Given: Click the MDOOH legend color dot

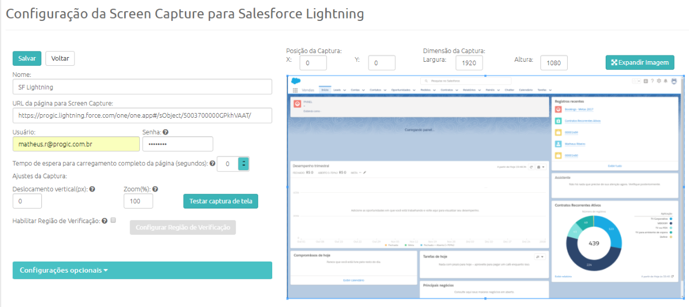Looking at the screenshot, I should pos(671,223).
